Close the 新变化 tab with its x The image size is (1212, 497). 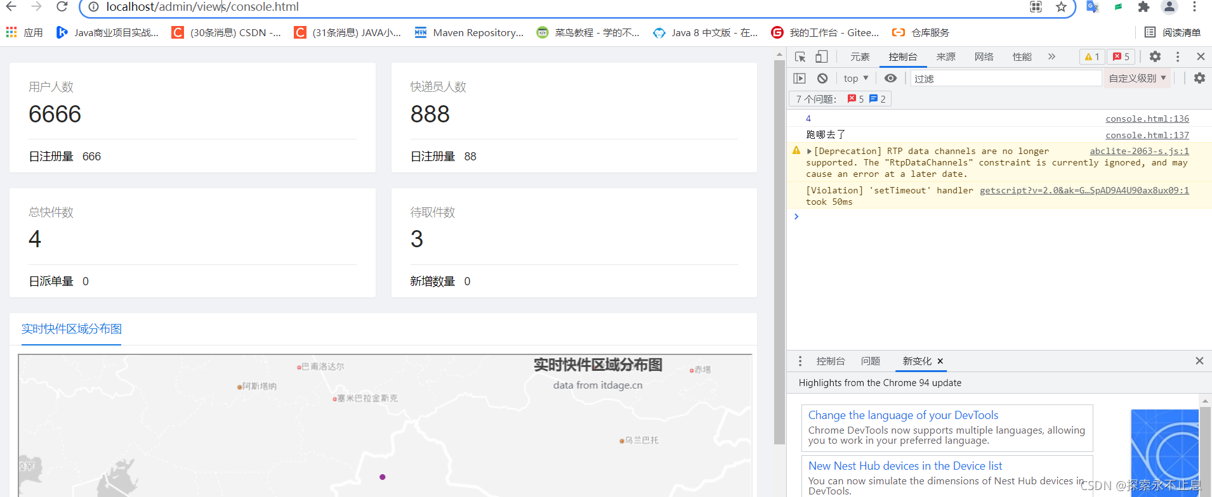point(940,361)
